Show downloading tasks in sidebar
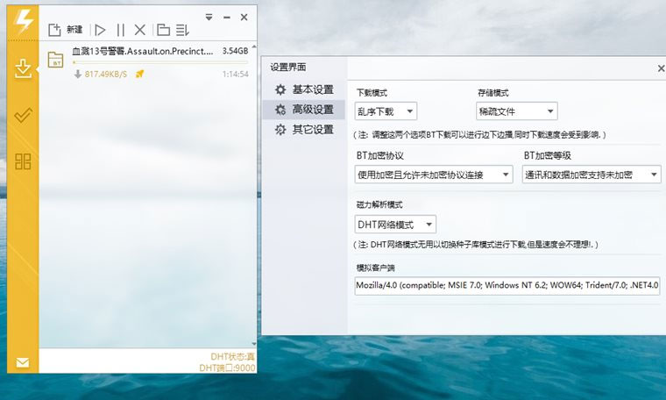The width and height of the screenshot is (666, 400). [x=23, y=69]
